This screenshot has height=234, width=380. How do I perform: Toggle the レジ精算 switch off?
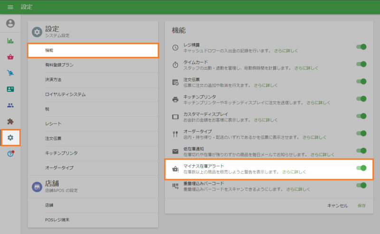pyautogui.click(x=361, y=47)
